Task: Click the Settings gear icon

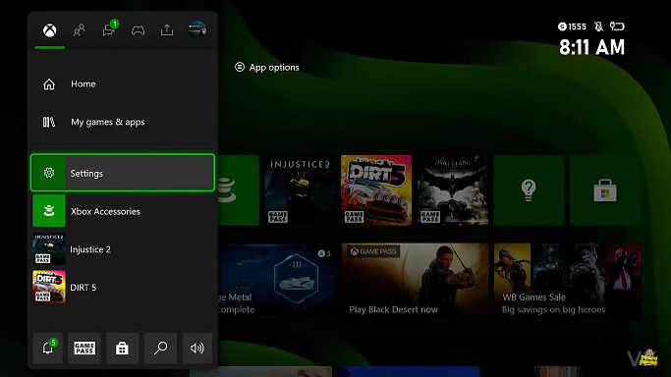Action: 49,173
